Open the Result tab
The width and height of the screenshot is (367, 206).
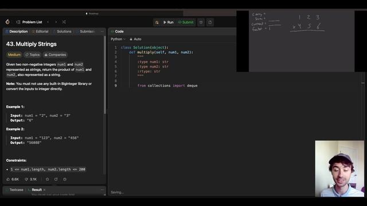tap(35, 189)
